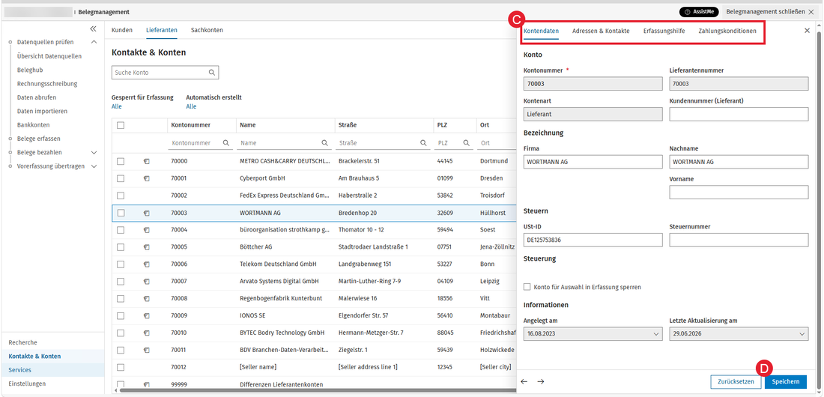Screen dimensions: 824x397
Task: Click Kundennummer (Lieferant) input field
Action: [x=739, y=114]
